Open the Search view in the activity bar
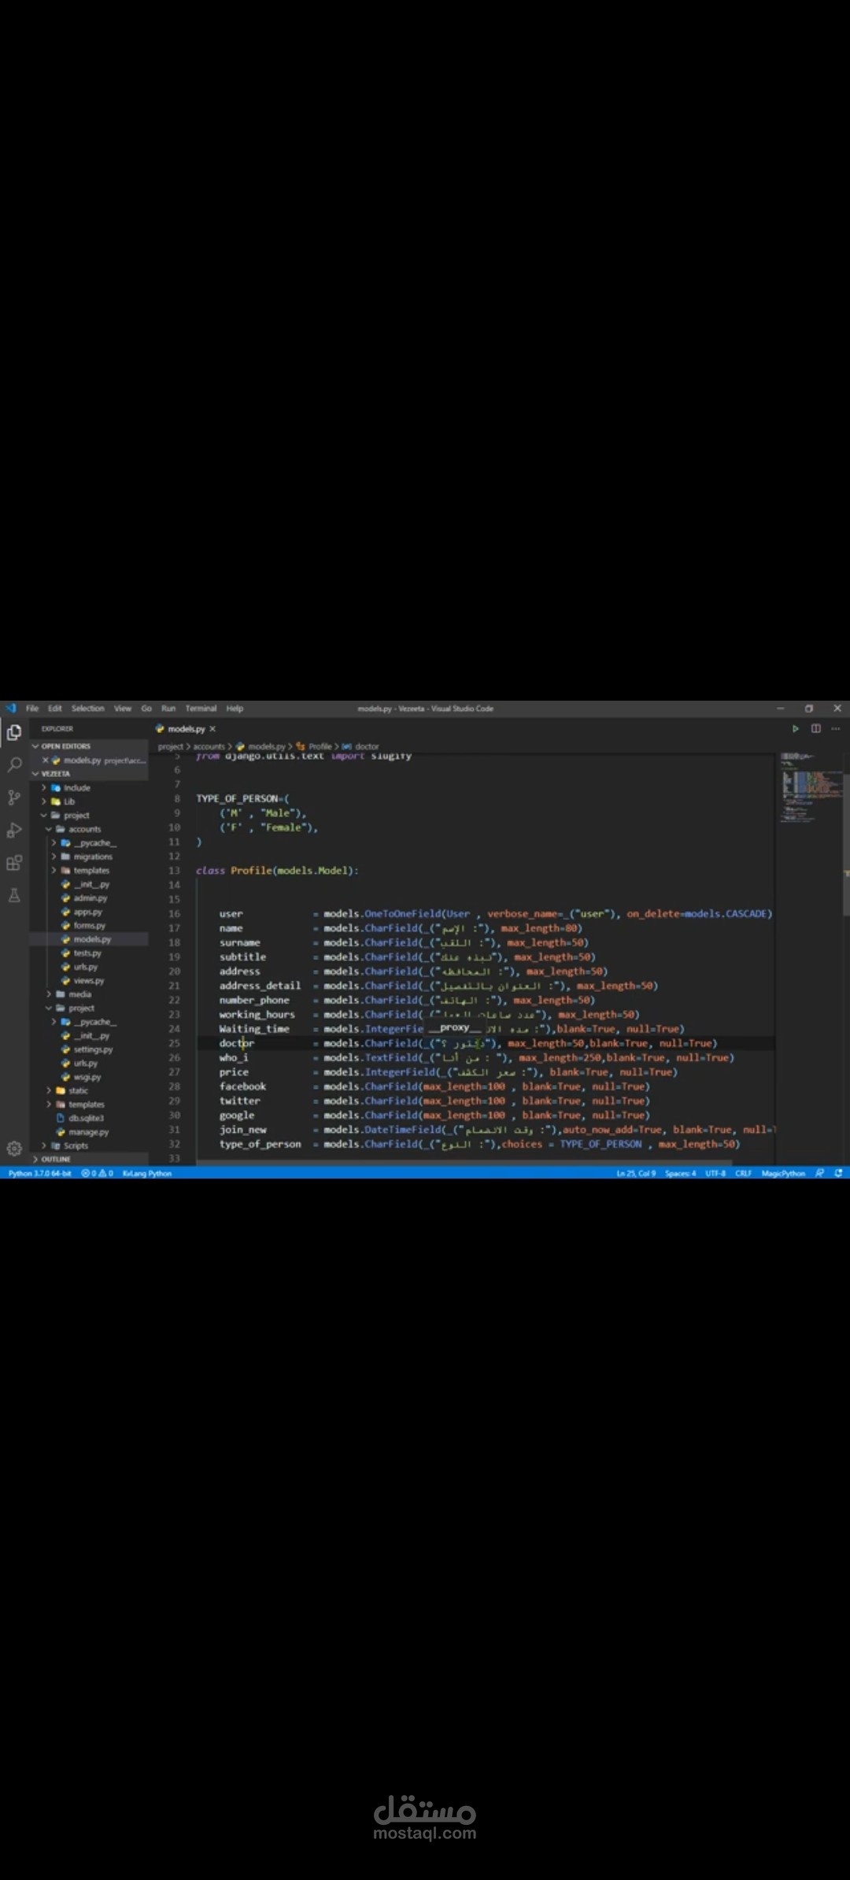 coord(14,764)
